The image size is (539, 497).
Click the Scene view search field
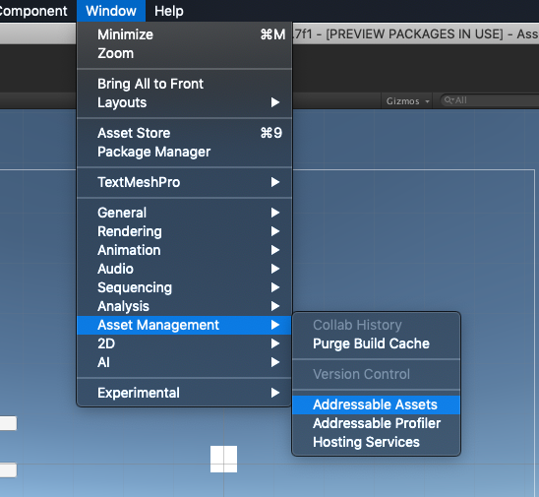pyautogui.click(x=490, y=100)
